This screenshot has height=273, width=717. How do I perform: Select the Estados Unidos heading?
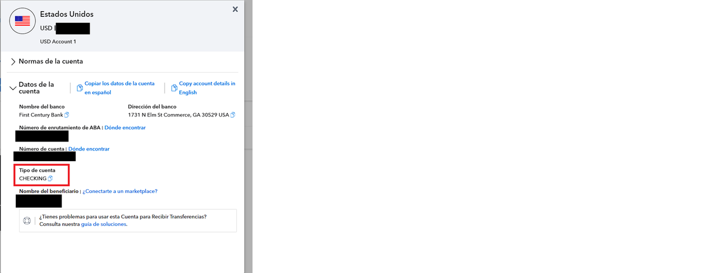click(67, 14)
